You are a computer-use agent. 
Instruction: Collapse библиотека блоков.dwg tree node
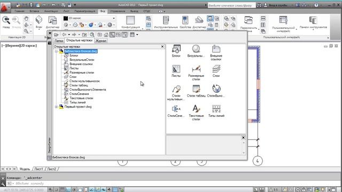point(56,51)
